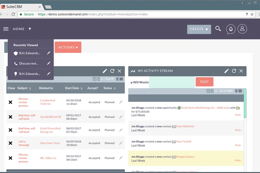The height and width of the screenshot is (173, 260).
Task: Edit the first B.H. Edwards recent item
Action: [48, 53]
